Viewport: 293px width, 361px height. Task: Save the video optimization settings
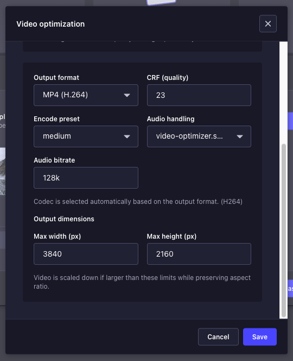pos(260,337)
